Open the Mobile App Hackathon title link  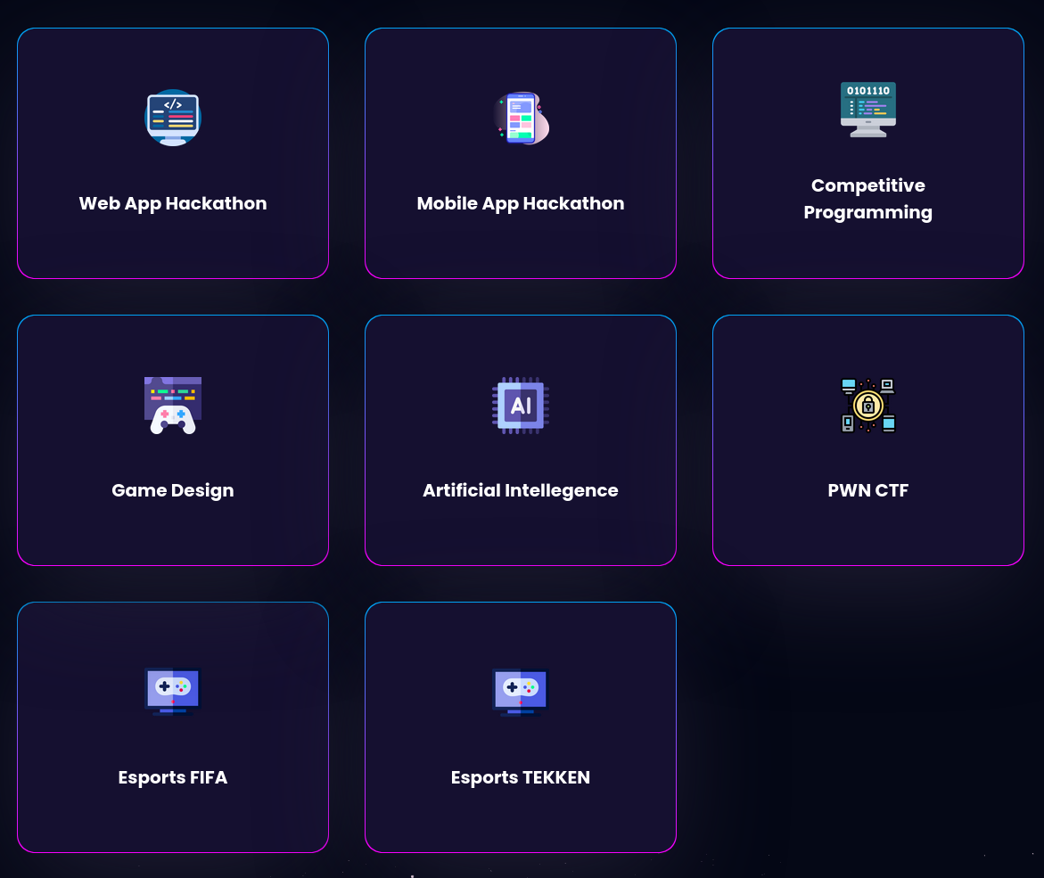pos(521,203)
